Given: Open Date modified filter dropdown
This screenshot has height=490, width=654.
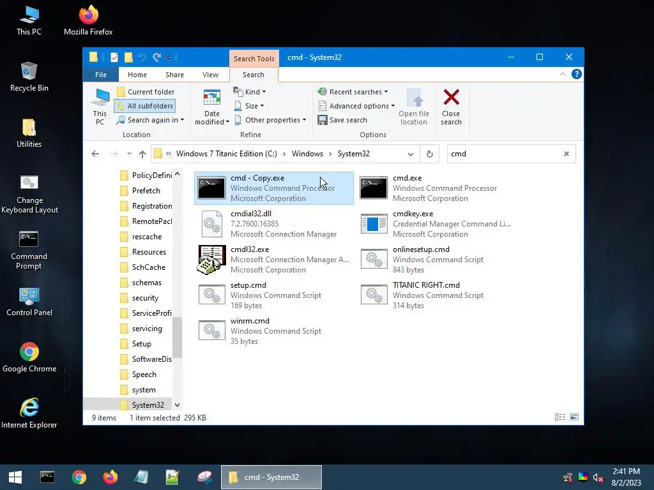Looking at the screenshot, I should (x=212, y=107).
